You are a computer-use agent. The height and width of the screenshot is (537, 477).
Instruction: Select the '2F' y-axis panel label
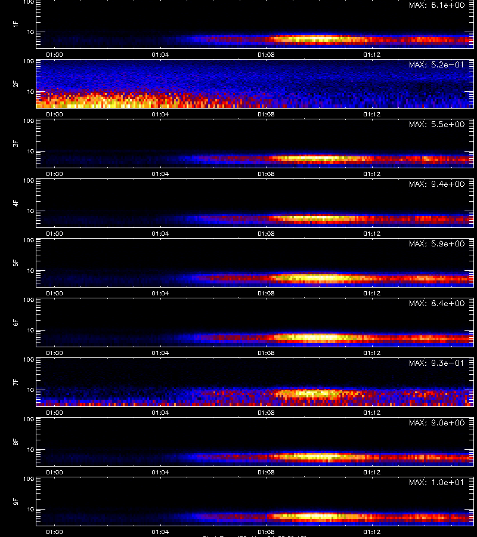pyautogui.click(x=16, y=84)
